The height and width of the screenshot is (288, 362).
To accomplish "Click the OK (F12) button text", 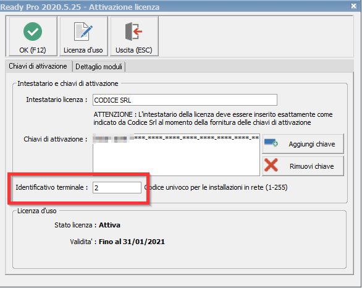I will (33, 50).
